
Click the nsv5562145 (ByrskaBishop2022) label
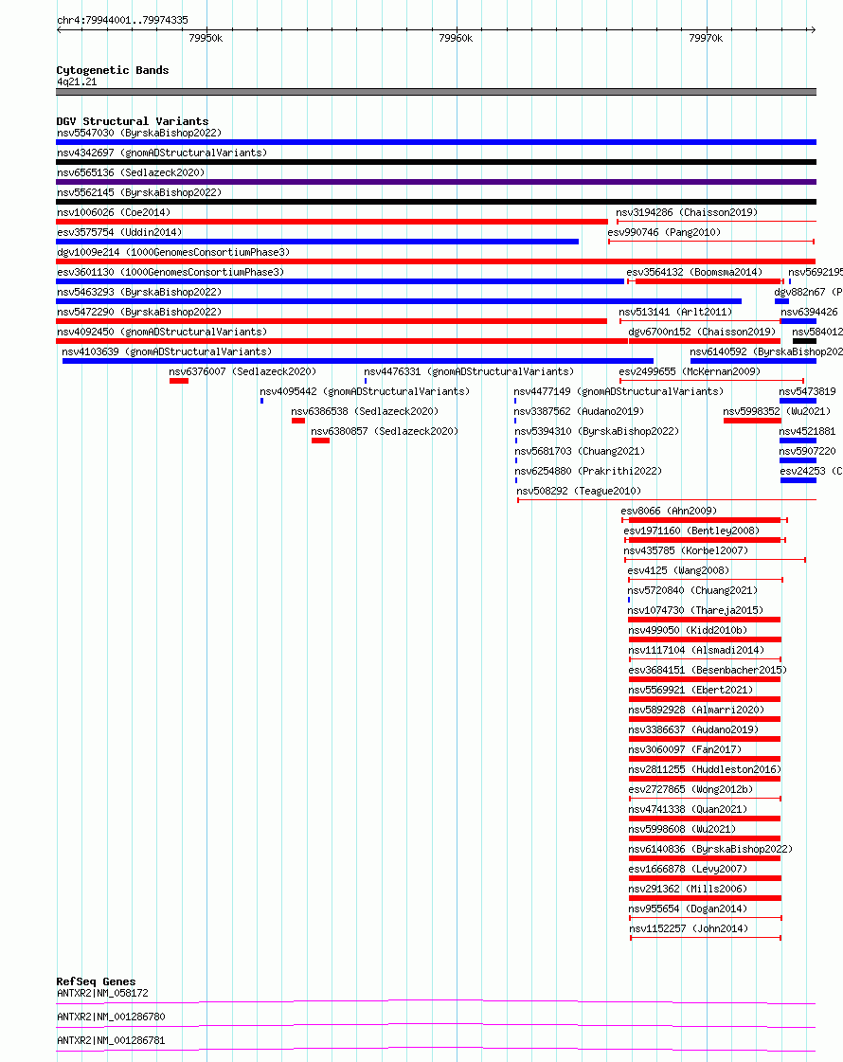click(x=139, y=192)
